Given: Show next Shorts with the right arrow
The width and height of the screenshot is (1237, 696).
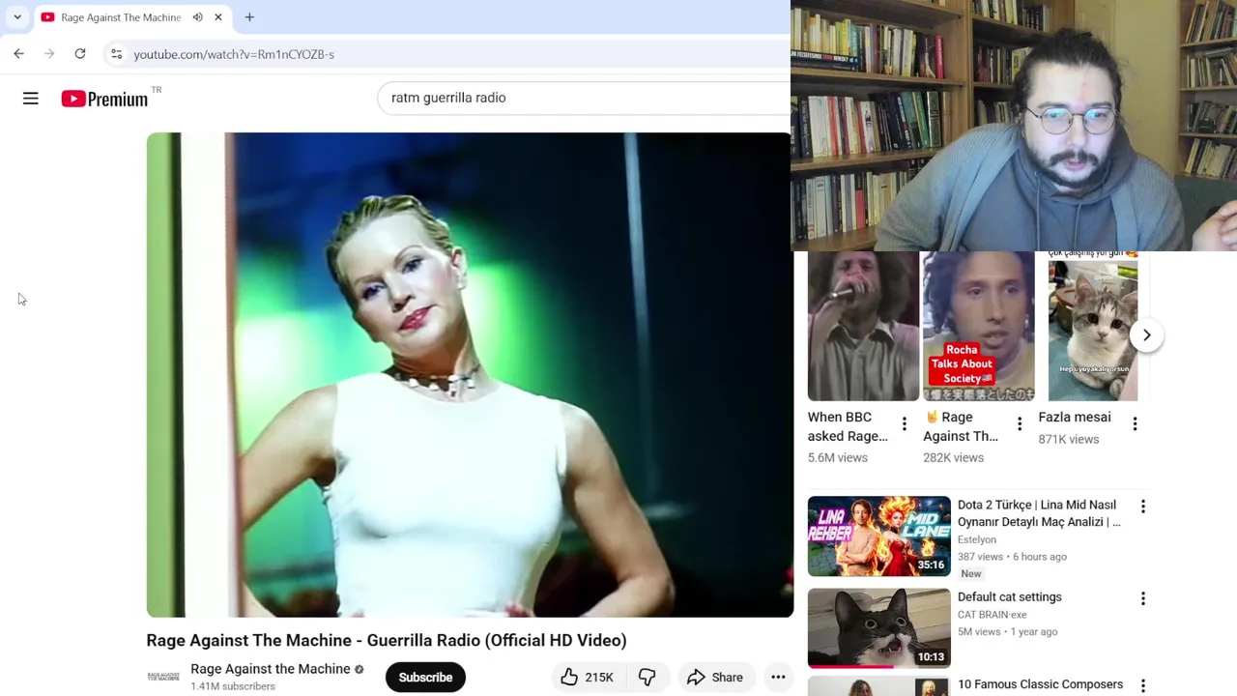Looking at the screenshot, I should pyautogui.click(x=1146, y=335).
